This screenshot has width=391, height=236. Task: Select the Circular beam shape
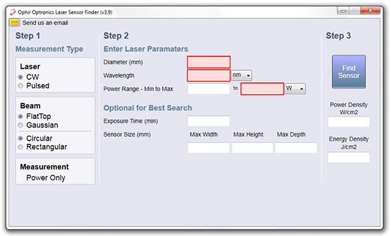(21, 138)
